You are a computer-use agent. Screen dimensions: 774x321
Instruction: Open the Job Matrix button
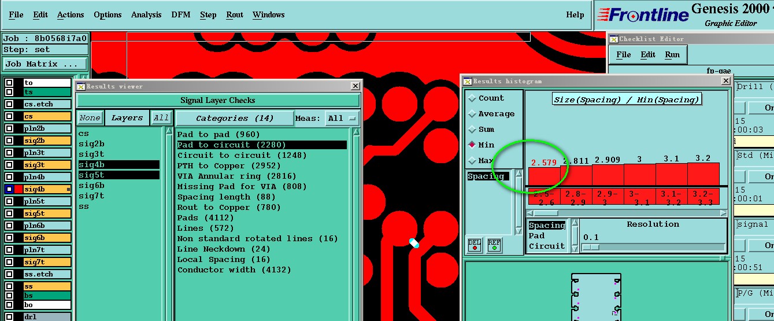tap(45, 64)
